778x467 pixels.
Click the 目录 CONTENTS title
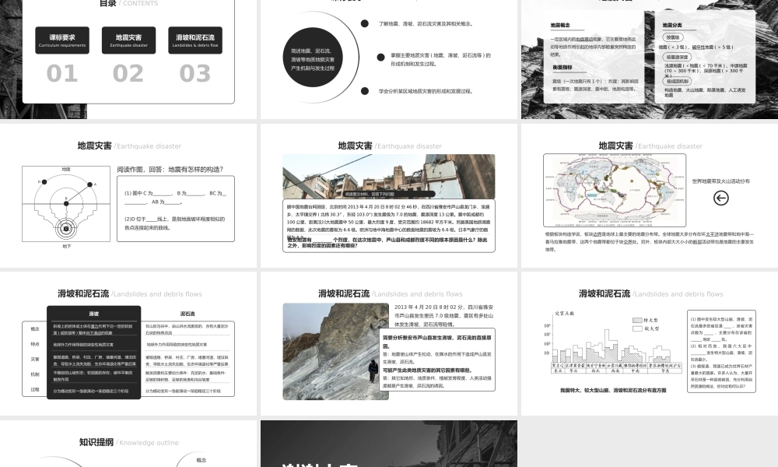(x=128, y=3)
